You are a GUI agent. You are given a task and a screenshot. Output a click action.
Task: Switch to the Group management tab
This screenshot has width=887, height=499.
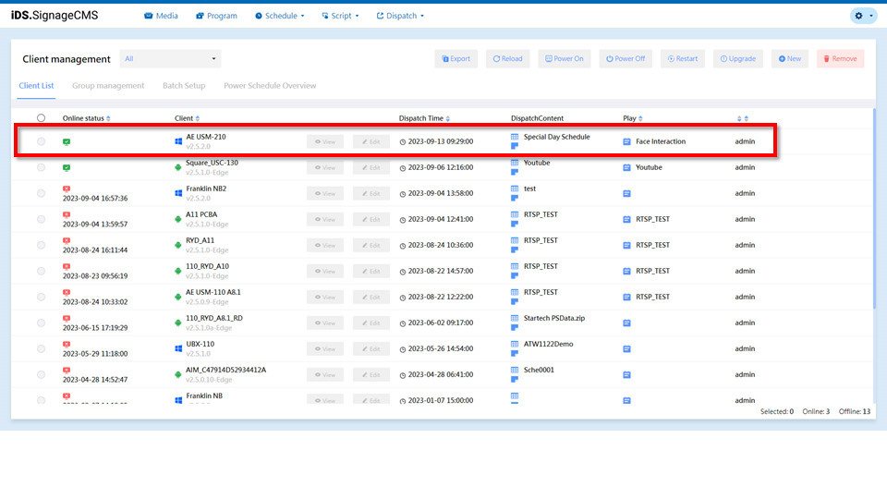tap(108, 86)
